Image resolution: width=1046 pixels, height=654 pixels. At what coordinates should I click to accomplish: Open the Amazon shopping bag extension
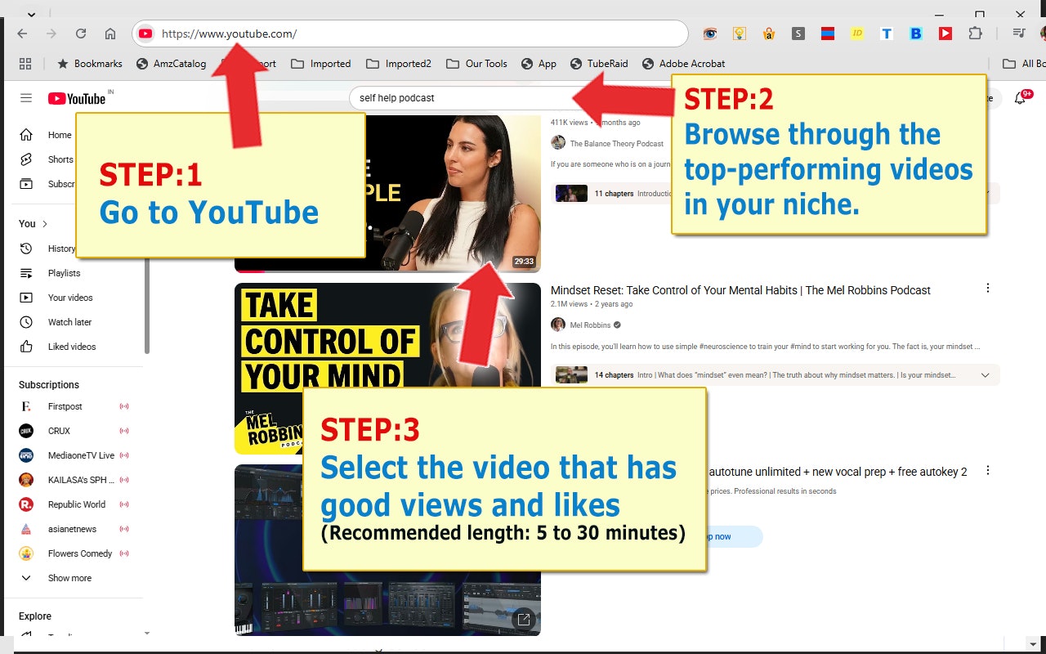point(769,34)
